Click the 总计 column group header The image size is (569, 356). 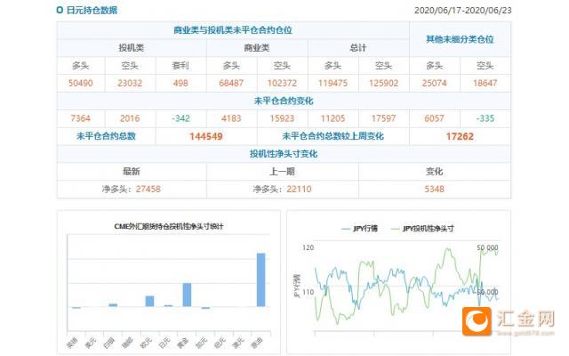[x=357, y=48]
